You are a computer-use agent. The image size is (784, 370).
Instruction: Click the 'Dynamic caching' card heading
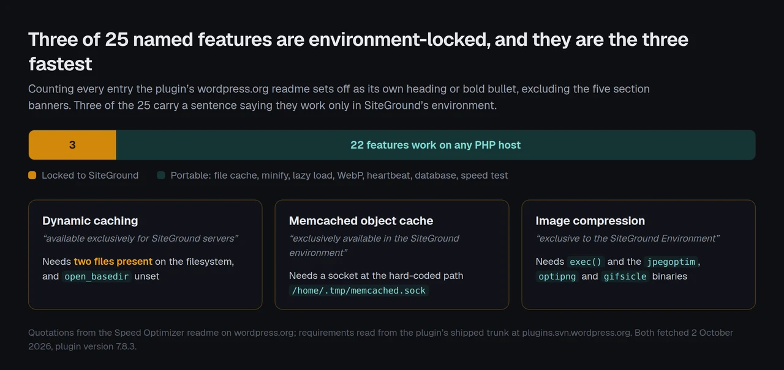tap(90, 221)
